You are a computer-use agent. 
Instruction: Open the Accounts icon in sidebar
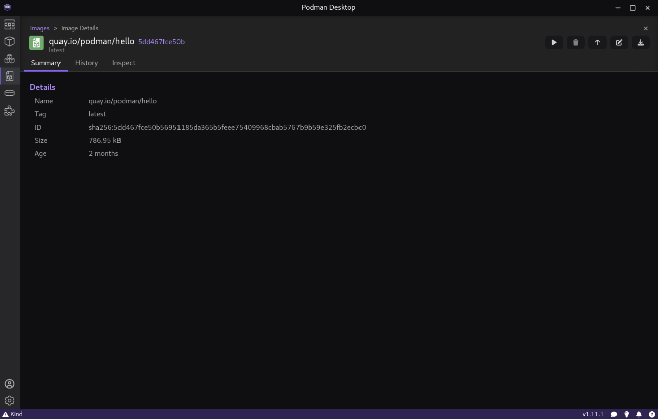click(9, 384)
